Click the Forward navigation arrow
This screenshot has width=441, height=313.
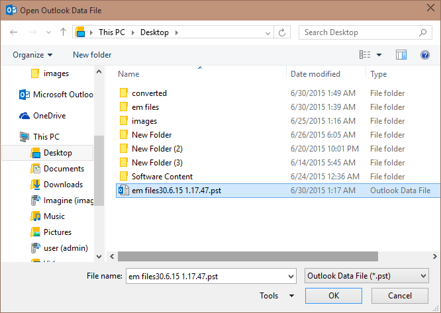click(x=32, y=32)
